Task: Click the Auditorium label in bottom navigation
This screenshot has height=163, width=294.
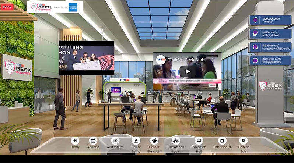Action: [115, 147]
